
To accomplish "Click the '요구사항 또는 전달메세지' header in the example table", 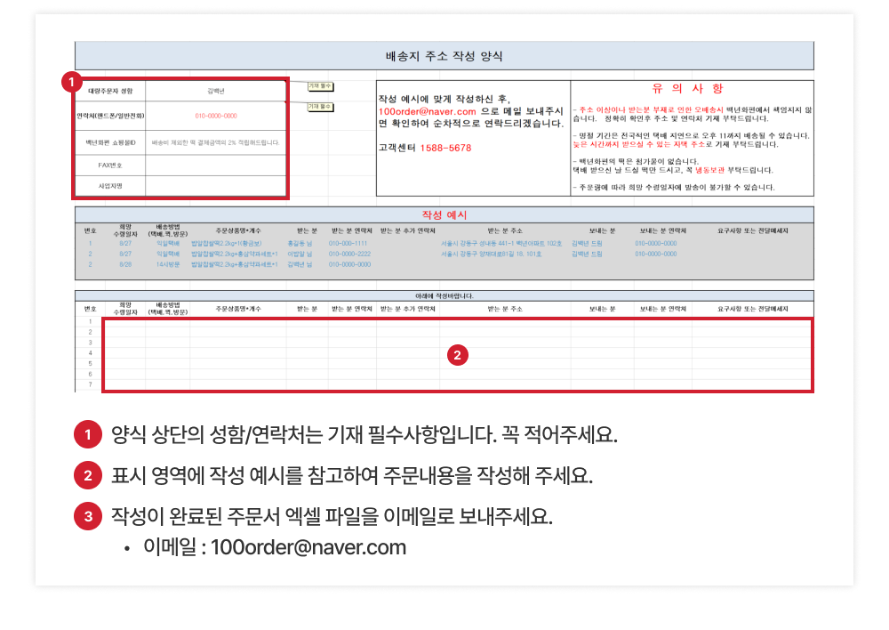I will 752,231.
